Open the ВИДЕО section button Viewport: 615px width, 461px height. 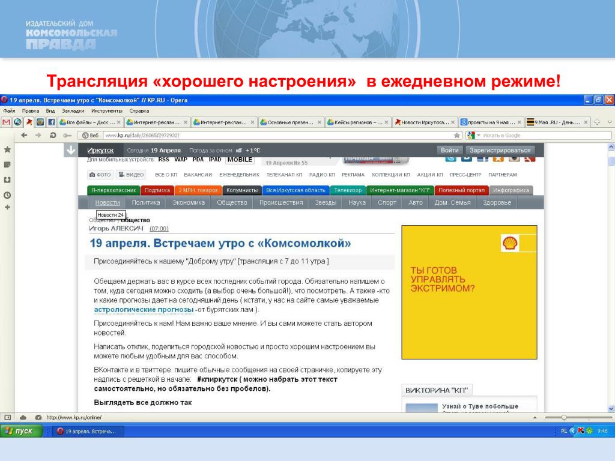[x=132, y=175]
